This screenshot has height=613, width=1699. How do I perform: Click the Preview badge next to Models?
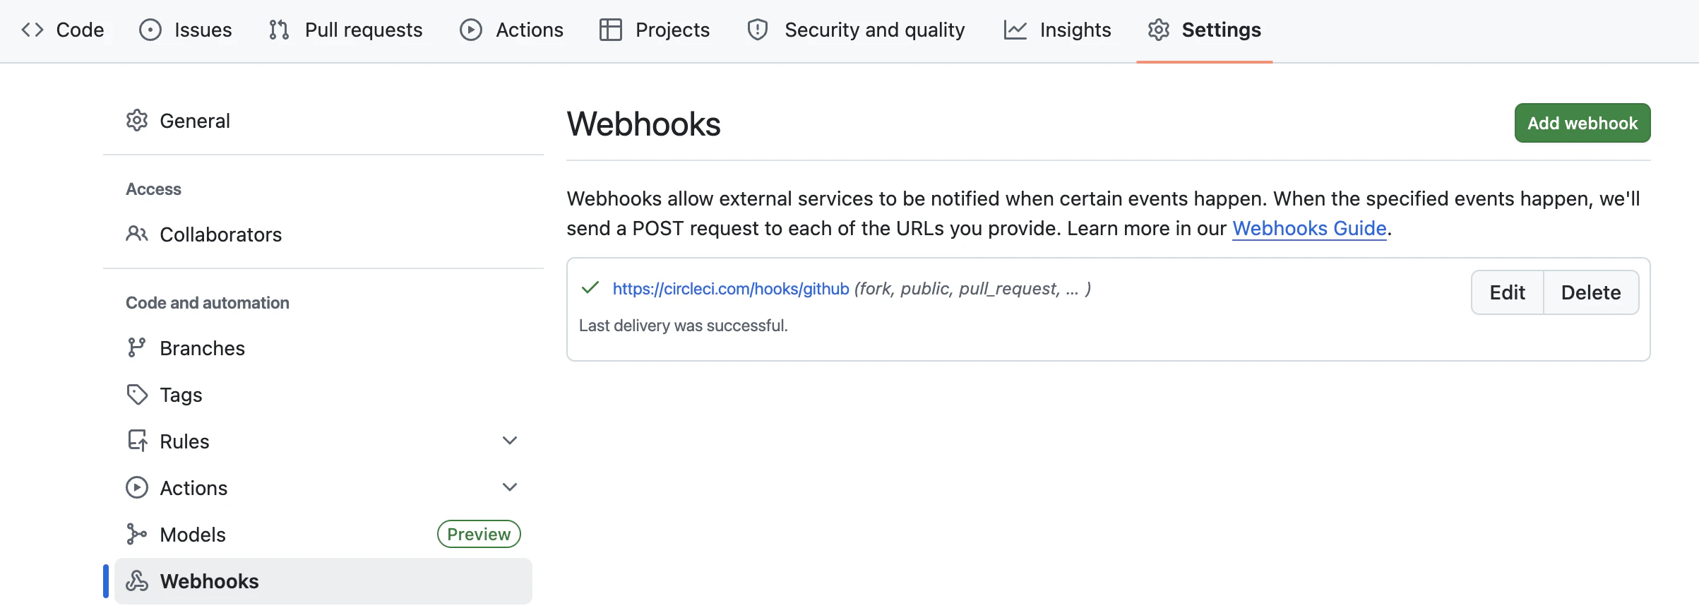coord(478,534)
